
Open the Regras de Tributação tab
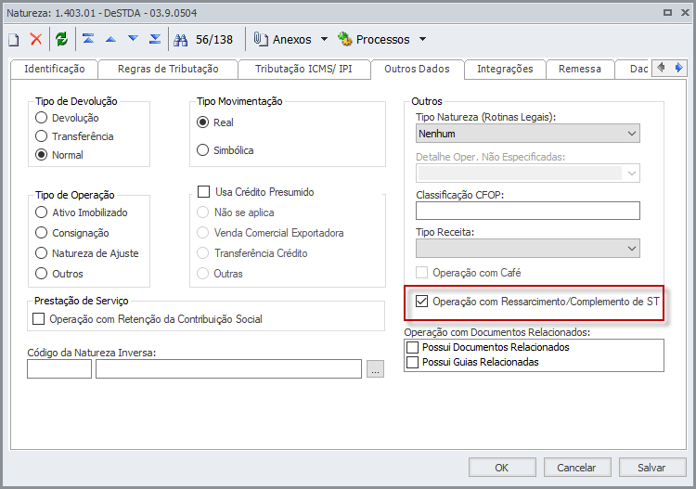click(x=168, y=70)
